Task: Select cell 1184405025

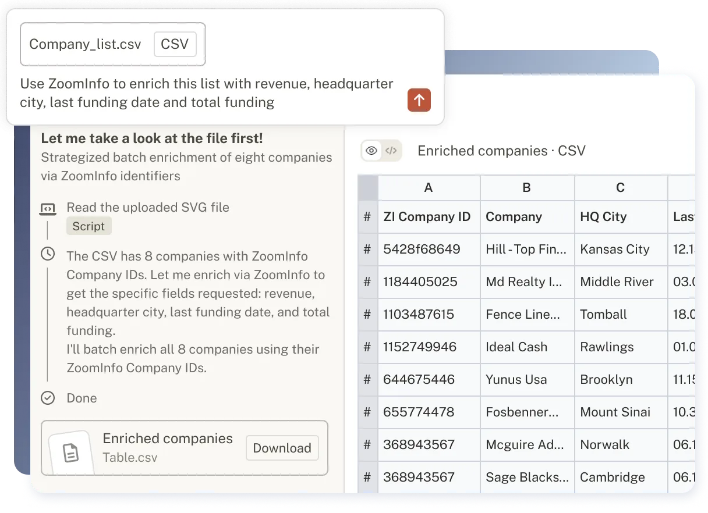Action: point(429,282)
